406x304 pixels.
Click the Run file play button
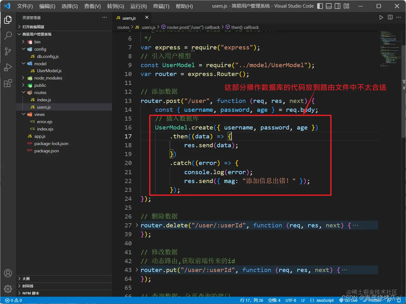coord(381,17)
